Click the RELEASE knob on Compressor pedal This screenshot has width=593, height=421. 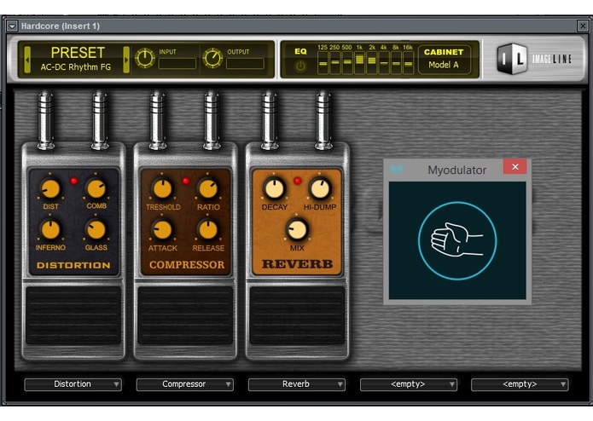point(208,230)
